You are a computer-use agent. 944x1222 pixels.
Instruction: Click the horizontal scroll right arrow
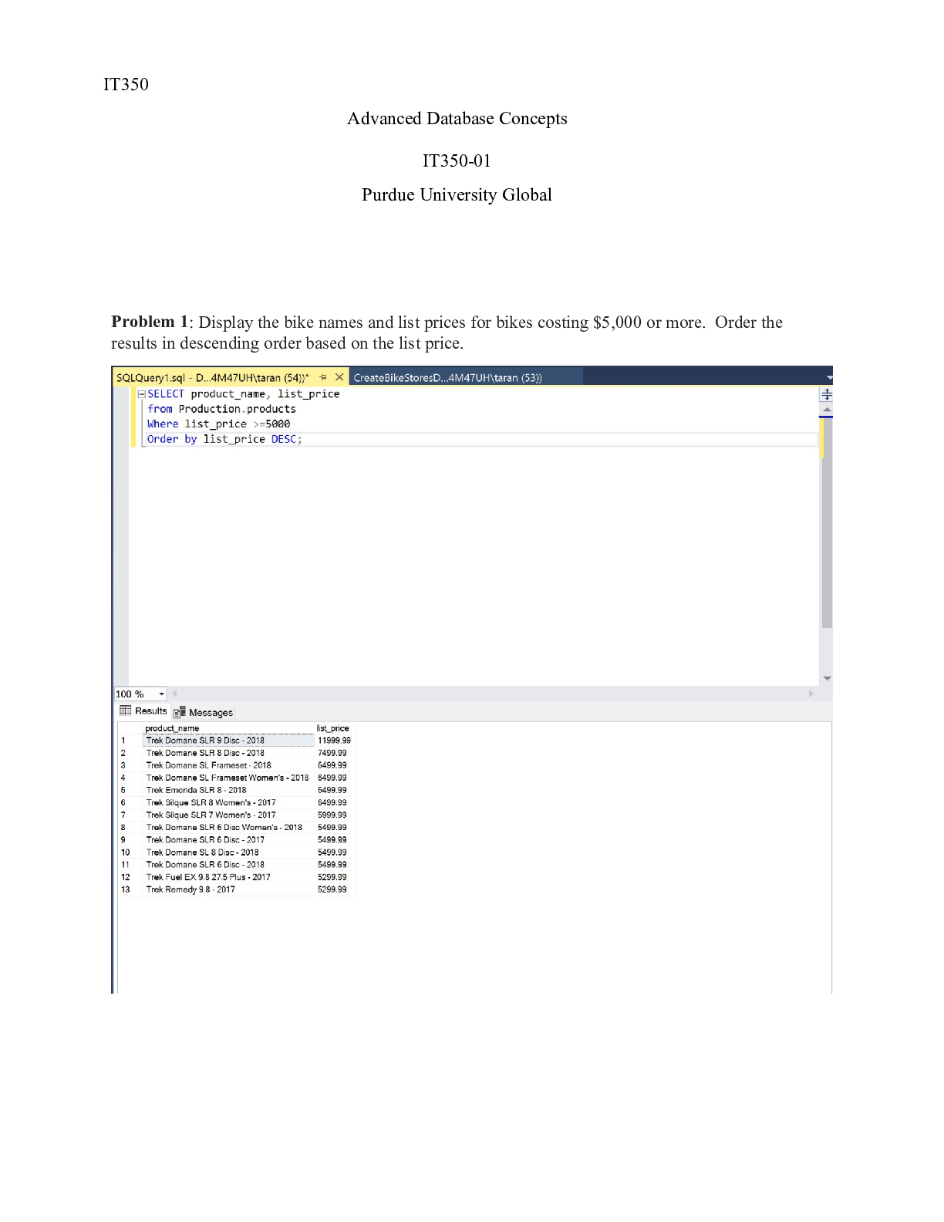coord(811,694)
